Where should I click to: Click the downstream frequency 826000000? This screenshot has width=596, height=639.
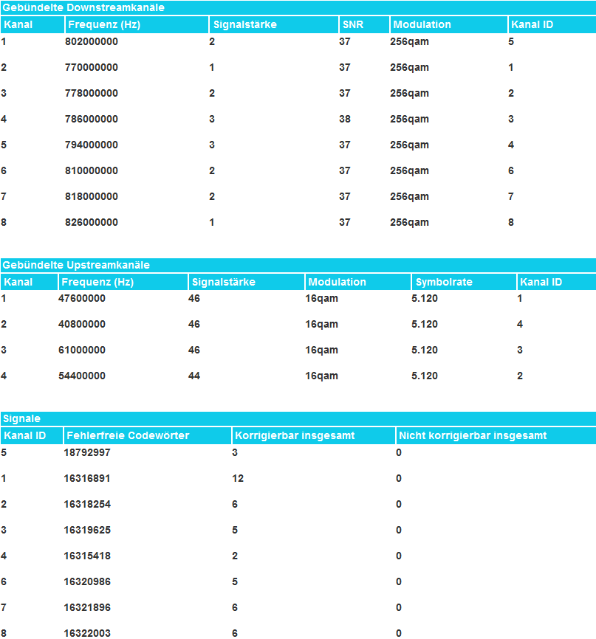pos(92,222)
